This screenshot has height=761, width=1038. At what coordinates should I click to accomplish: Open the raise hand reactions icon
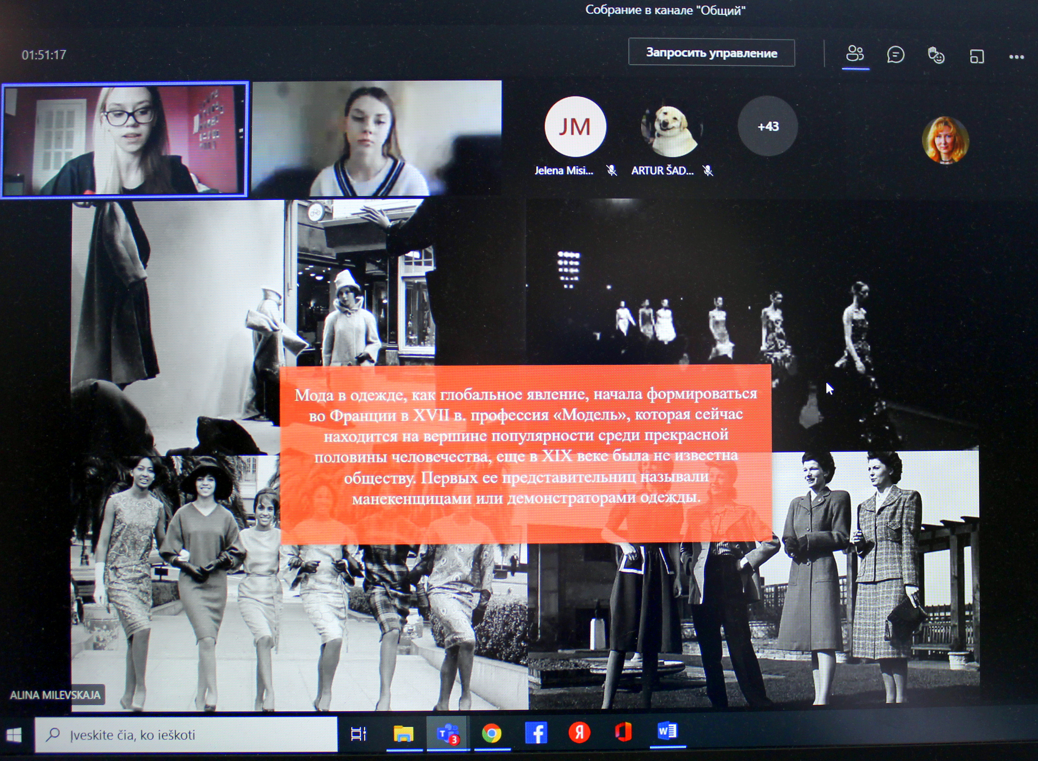936,56
